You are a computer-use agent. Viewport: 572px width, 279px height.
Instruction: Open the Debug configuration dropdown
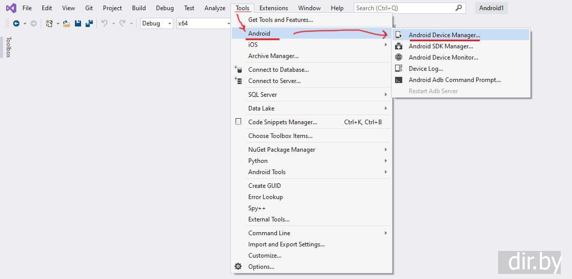pyautogui.click(x=157, y=23)
